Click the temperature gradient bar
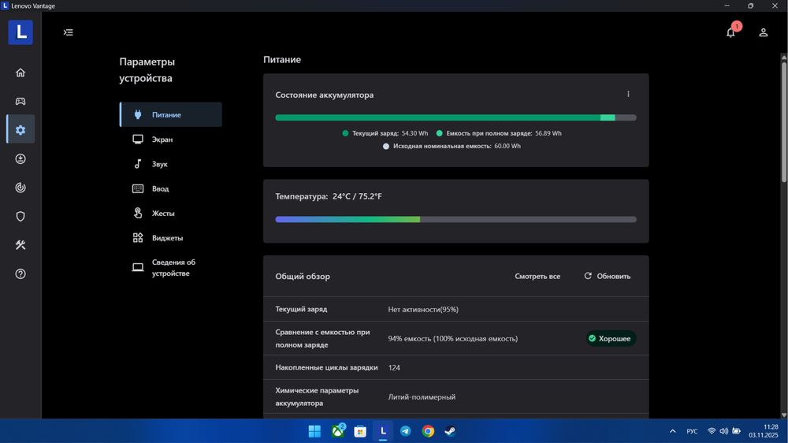 [x=455, y=219]
